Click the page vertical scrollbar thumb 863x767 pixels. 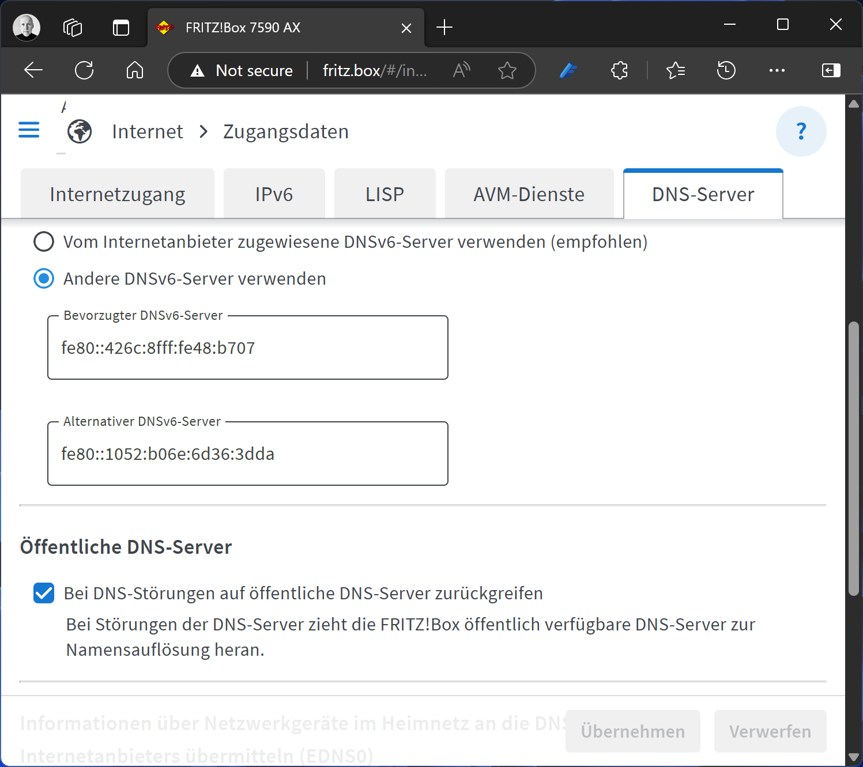coord(854,458)
